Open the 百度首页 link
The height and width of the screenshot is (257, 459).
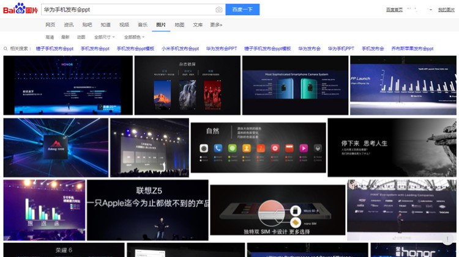395,10
